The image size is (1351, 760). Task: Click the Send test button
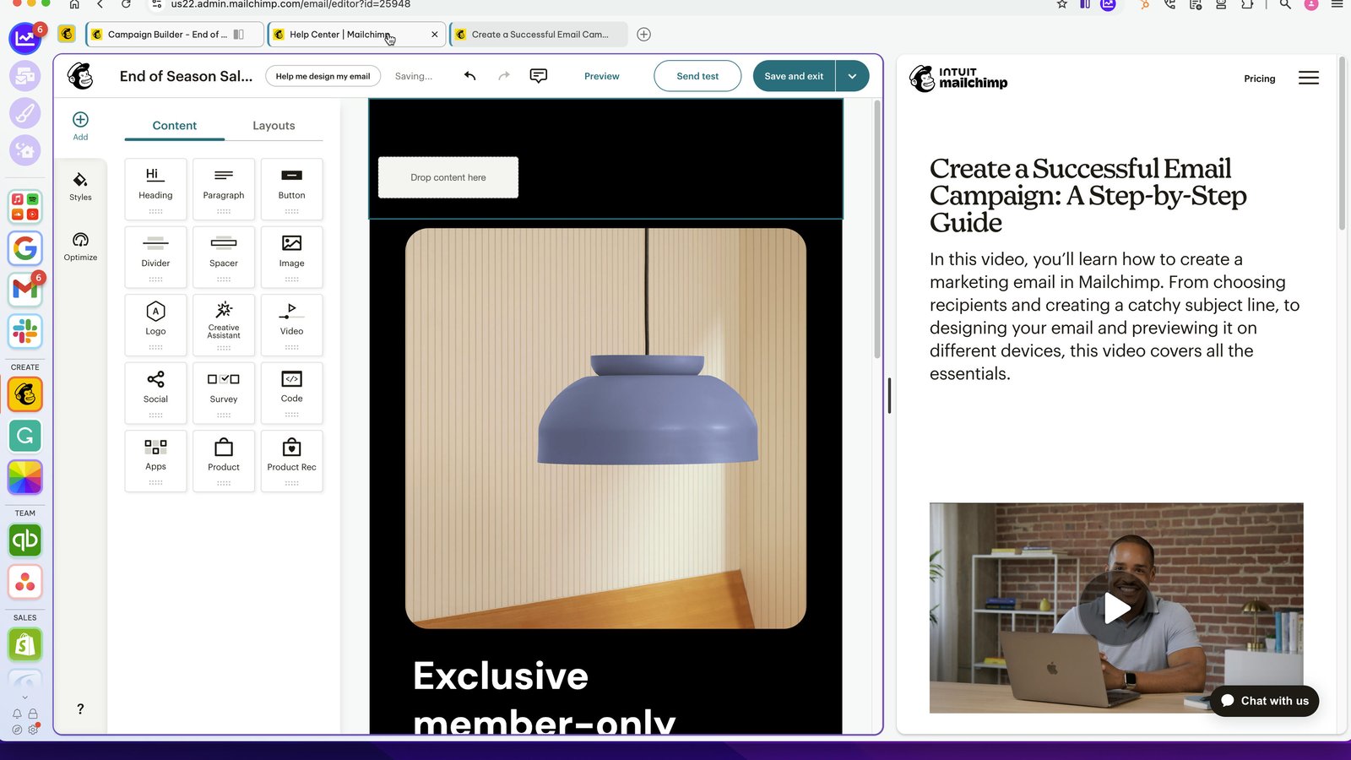[697, 76]
